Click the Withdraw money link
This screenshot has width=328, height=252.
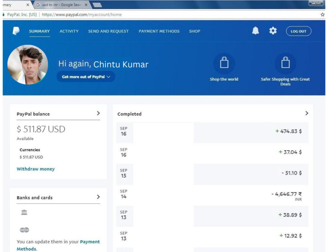36,169
